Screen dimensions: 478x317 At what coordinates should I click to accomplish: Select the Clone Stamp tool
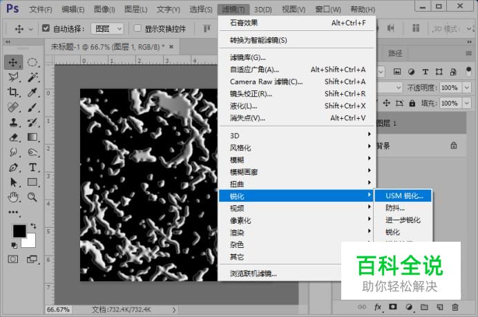click(13, 122)
